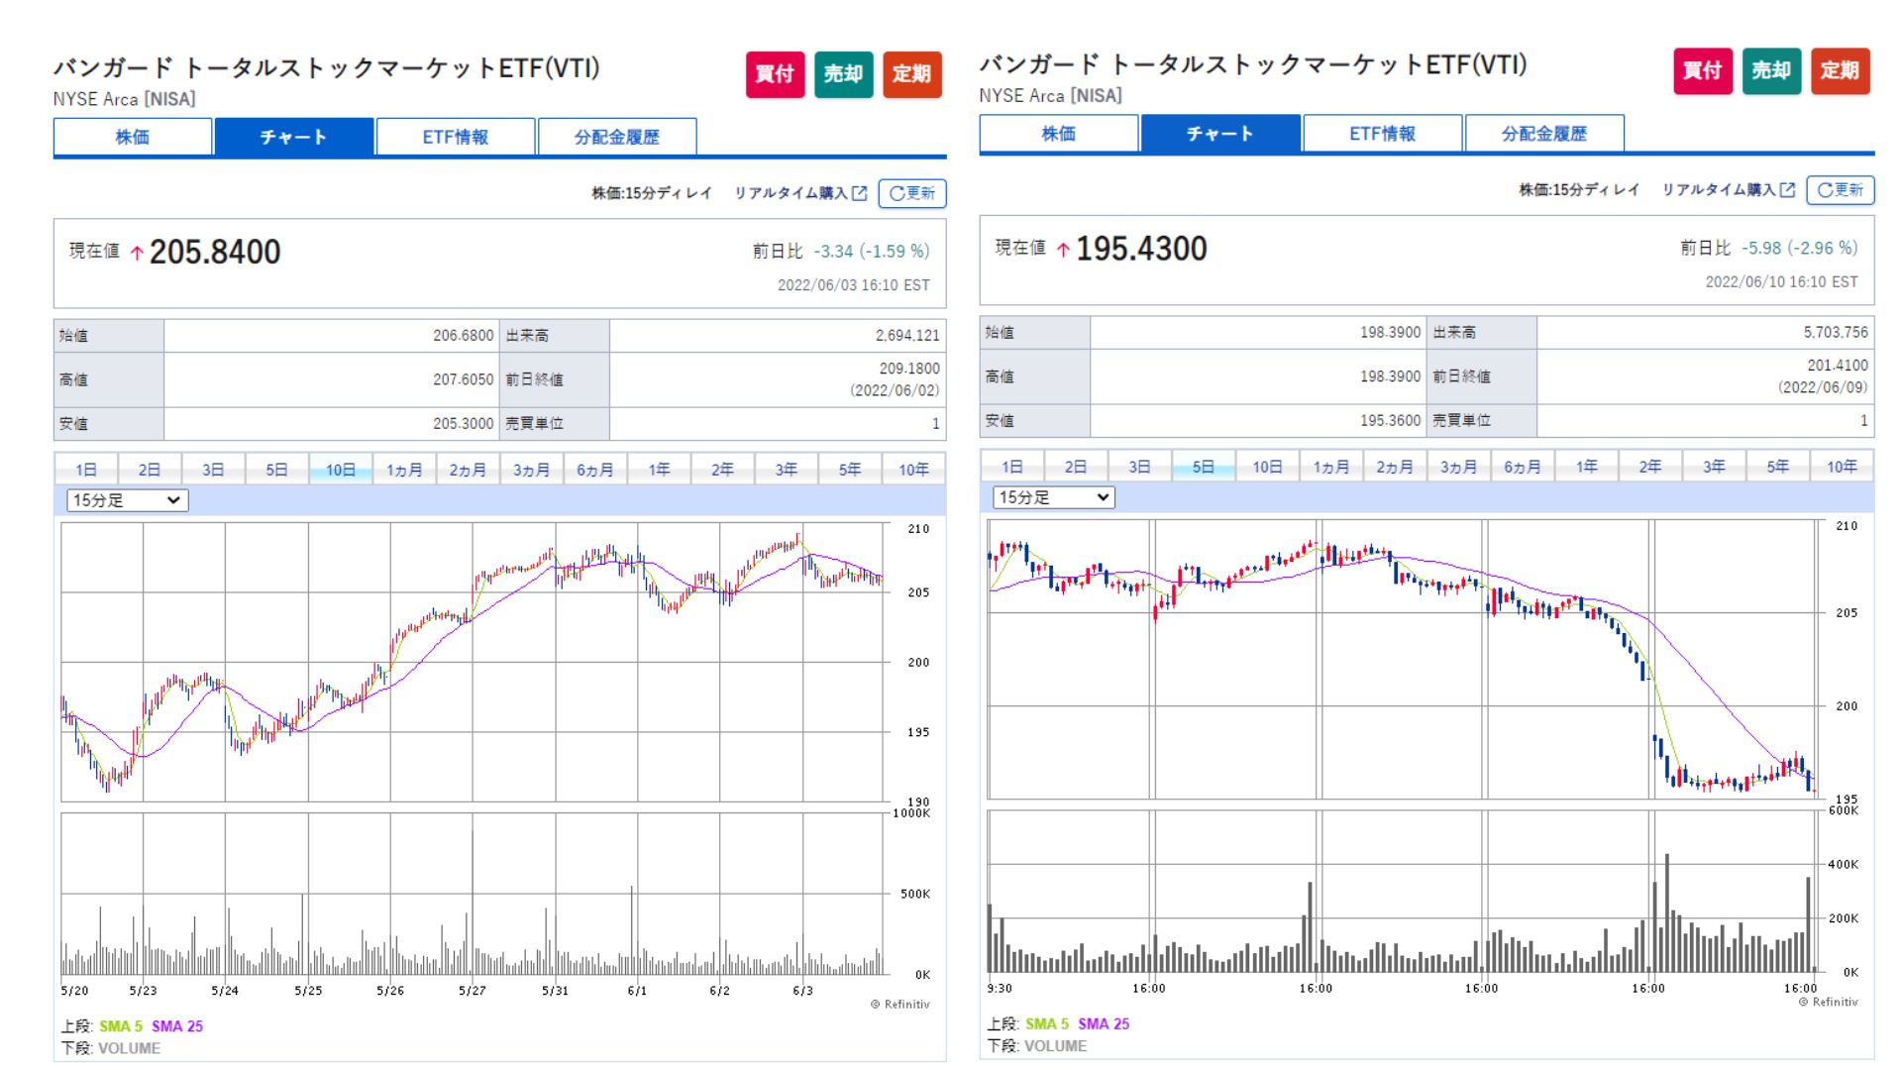Click SMA 25 legend in left chart
The image size is (1902, 1070).
pyautogui.click(x=177, y=1026)
